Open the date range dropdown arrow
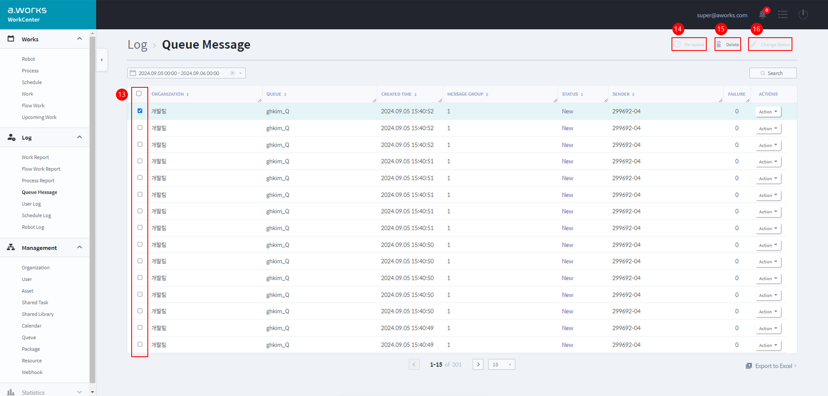 241,73
